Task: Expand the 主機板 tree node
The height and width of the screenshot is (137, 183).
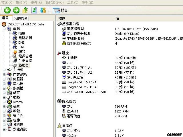Action: click(4, 70)
